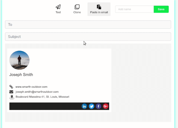Click the email envelope icon
Screen dimensions: 178x128
click(x=11, y=92)
